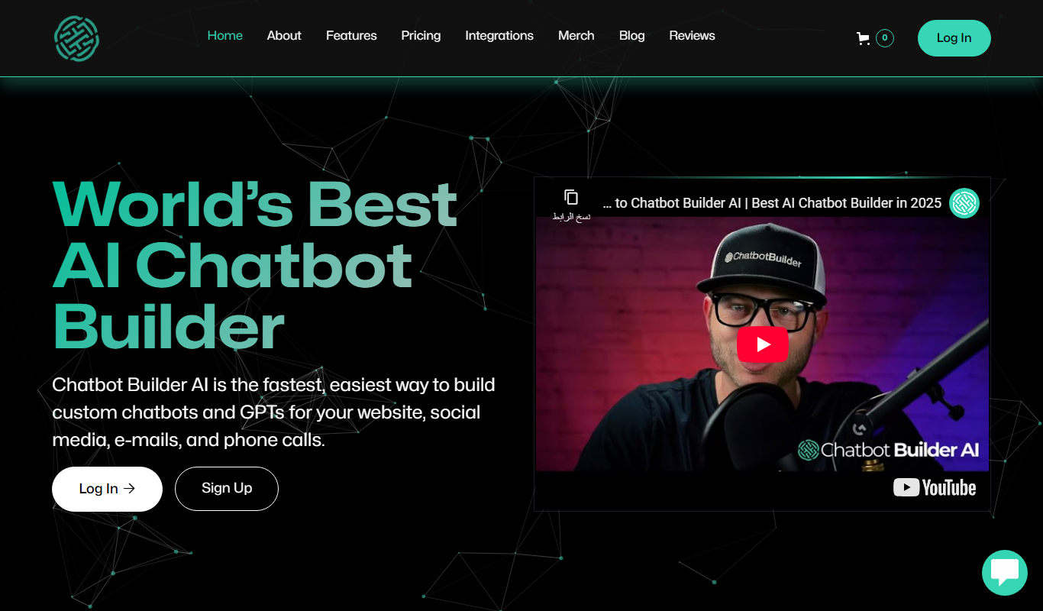Open the Features page

(351, 36)
